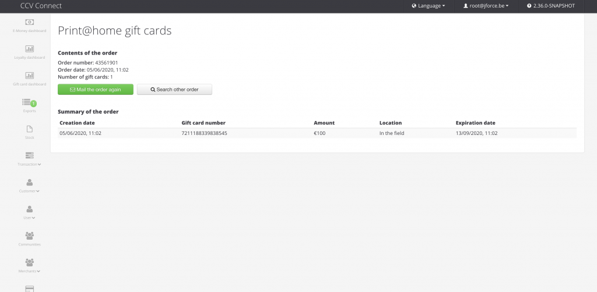Click the CCV Connect brand link

[41, 6]
